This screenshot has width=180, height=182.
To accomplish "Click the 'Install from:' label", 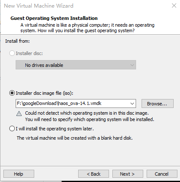I will (x=17, y=41).
